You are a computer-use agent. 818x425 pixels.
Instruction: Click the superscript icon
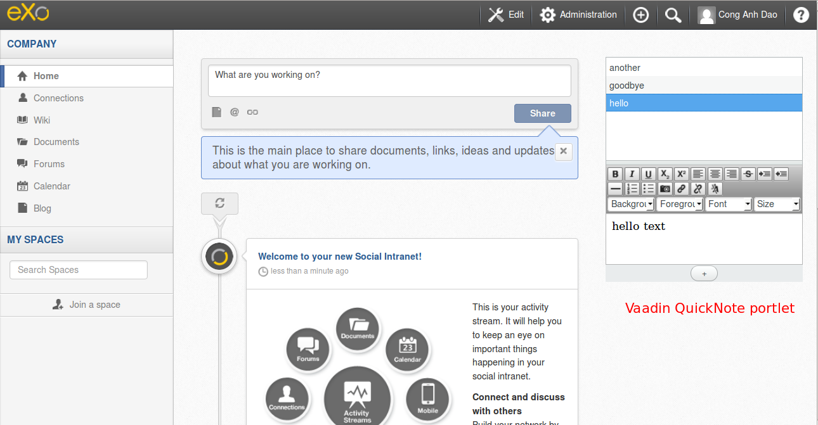[x=682, y=174]
